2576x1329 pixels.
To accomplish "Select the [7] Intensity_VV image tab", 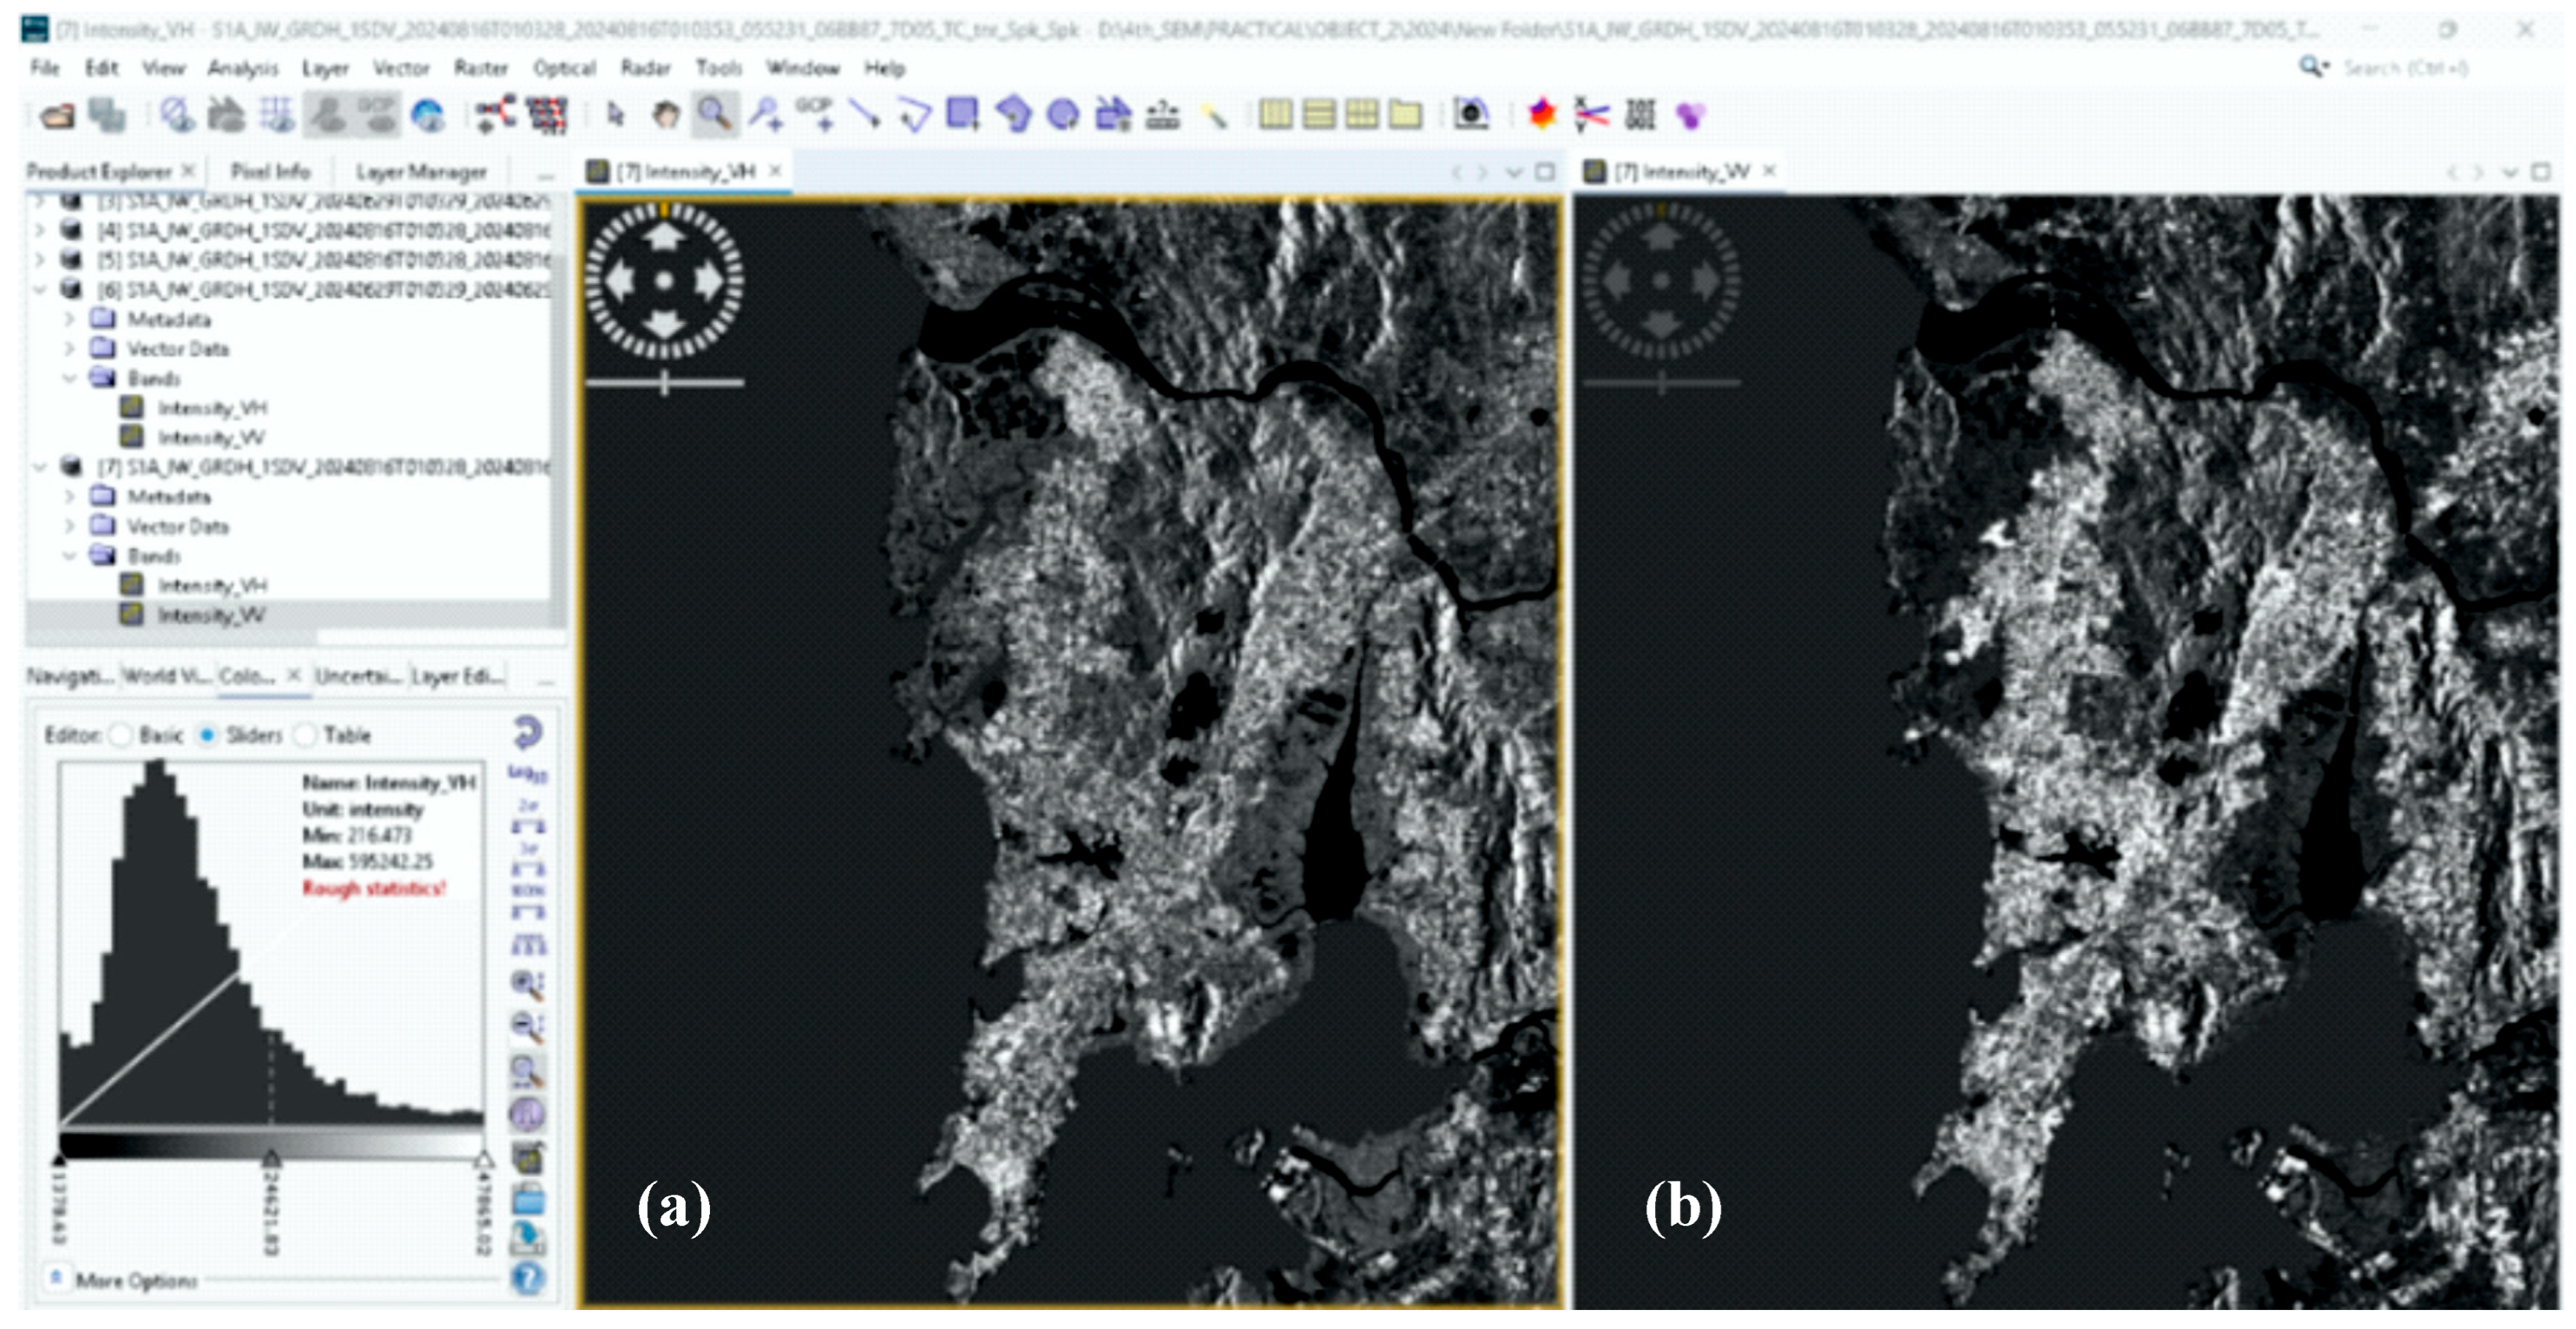I will [1682, 172].
